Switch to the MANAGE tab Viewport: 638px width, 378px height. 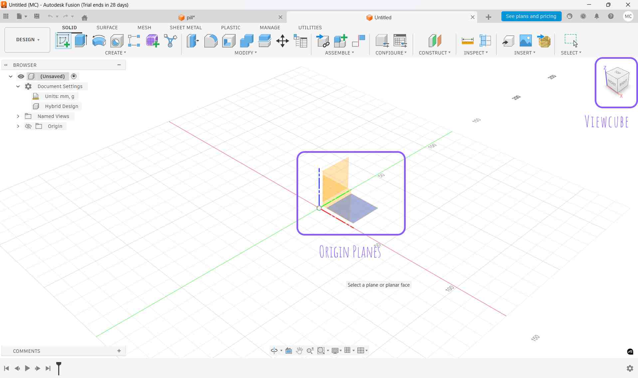click(270, 28)
